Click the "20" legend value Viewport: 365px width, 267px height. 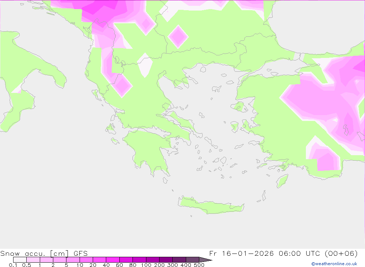93,265
